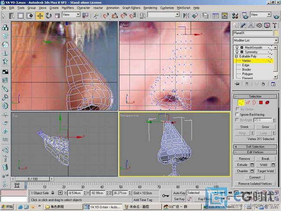Click the Remove vertices button

[244, 159]
